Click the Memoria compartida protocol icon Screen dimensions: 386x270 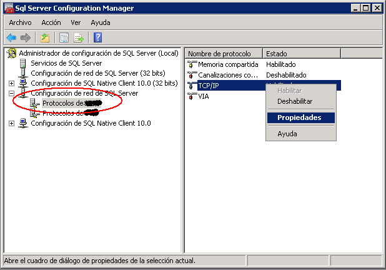coord(192,64)
